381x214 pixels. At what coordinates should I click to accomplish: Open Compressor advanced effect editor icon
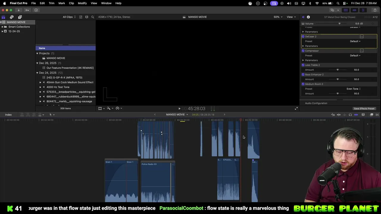point(362,51)
